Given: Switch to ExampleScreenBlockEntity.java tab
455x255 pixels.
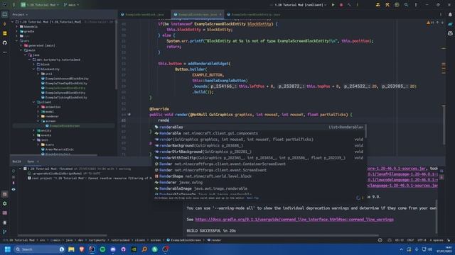Looking at the screenshot, I should pyautogui.click(x=254, y=14).
